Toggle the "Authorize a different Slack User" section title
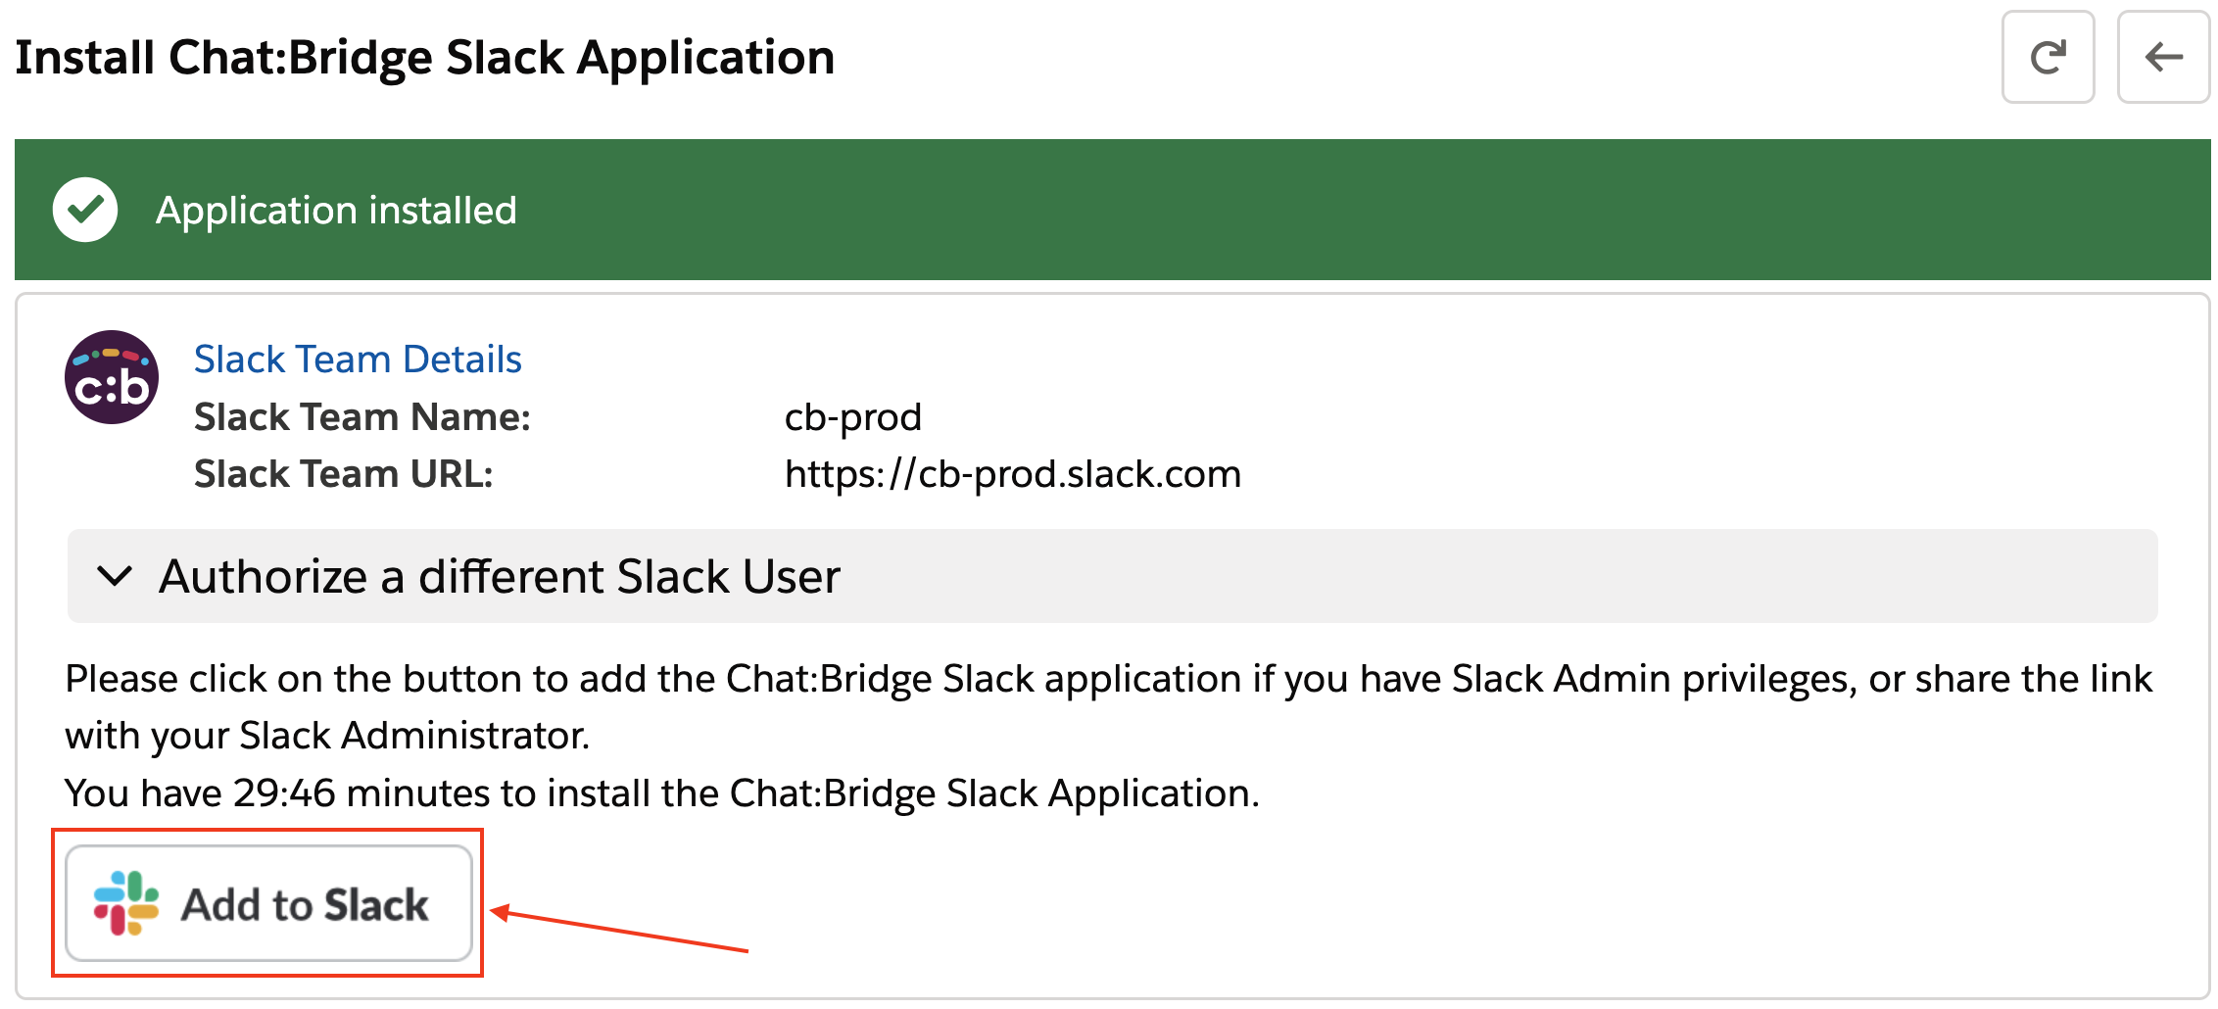Viewport: 2218px width, 1009px height. pyautogui.click(x=500, y=576)
